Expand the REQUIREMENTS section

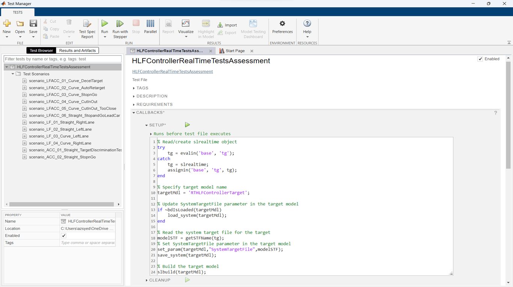tap(134, 104)
